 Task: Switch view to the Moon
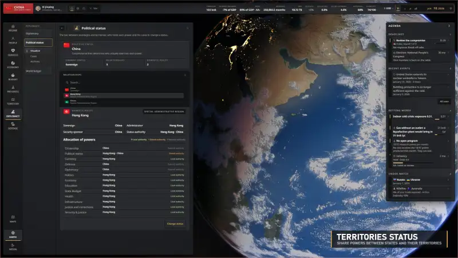click(13, 247)
